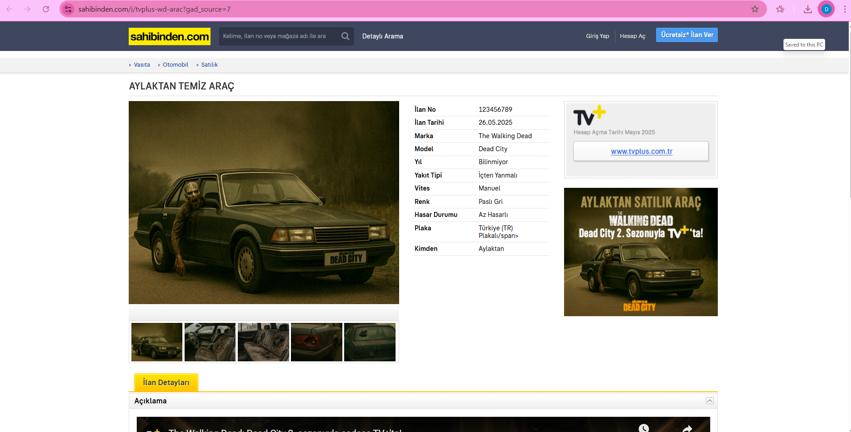This screenshot has height=432, width=851.
Task: Open the browser profile avatar
Action: pos(826,9)
